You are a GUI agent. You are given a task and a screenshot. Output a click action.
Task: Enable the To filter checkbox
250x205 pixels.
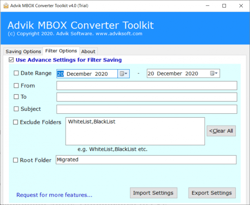click(x=16, y=97)
